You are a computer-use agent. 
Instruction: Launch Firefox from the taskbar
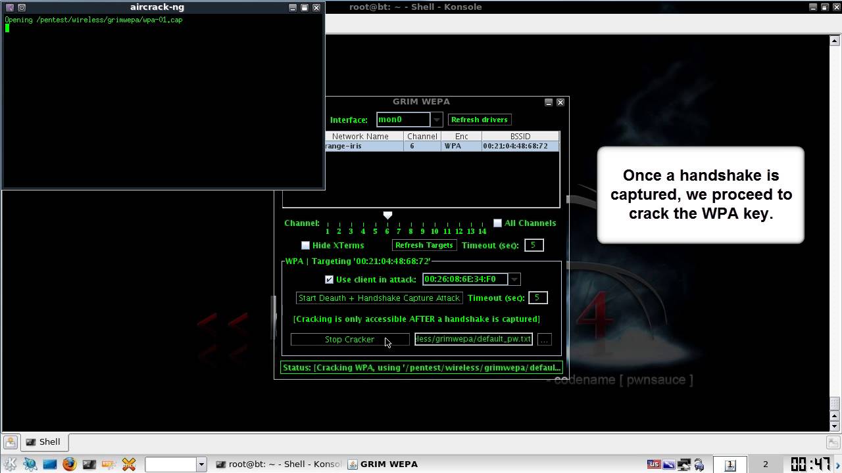[x=69, y=464]
